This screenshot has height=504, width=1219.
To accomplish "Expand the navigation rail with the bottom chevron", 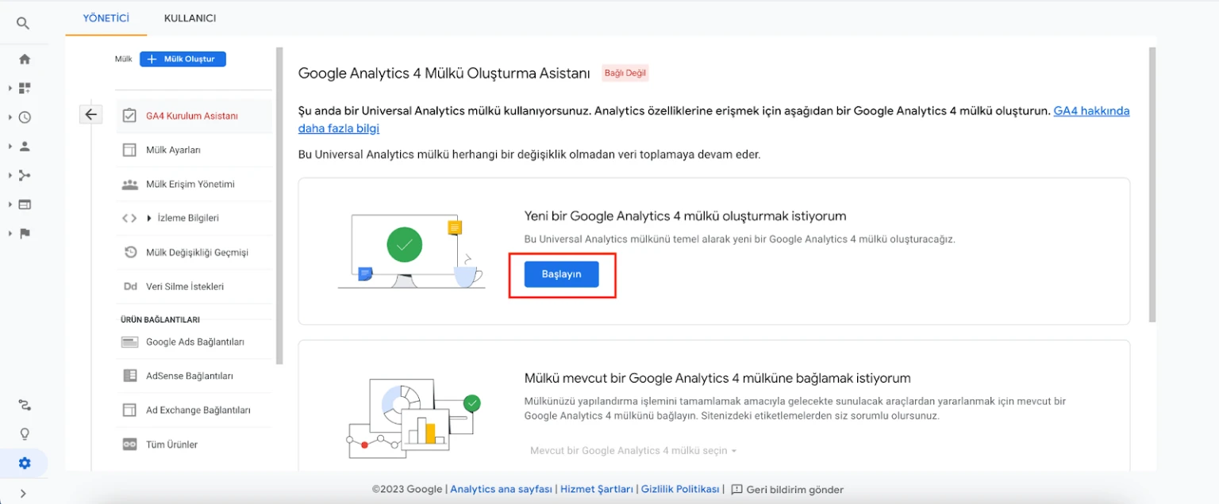I will coord(24,491).
